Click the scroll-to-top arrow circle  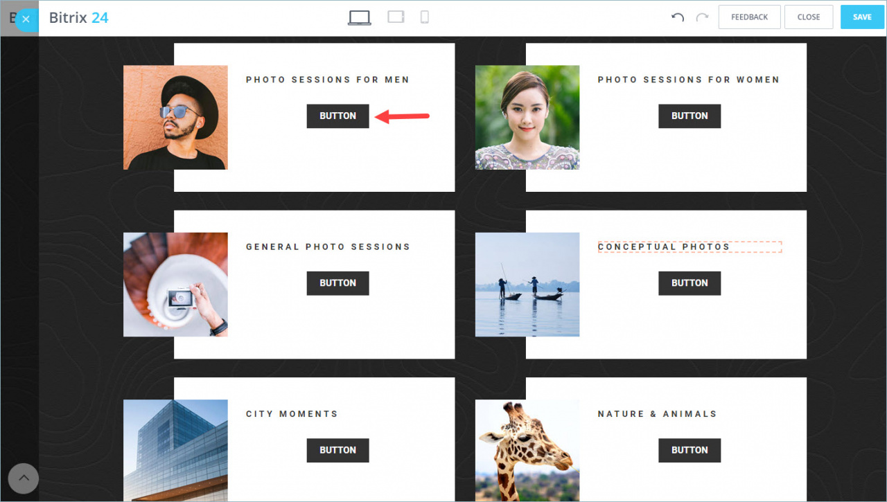24,478
